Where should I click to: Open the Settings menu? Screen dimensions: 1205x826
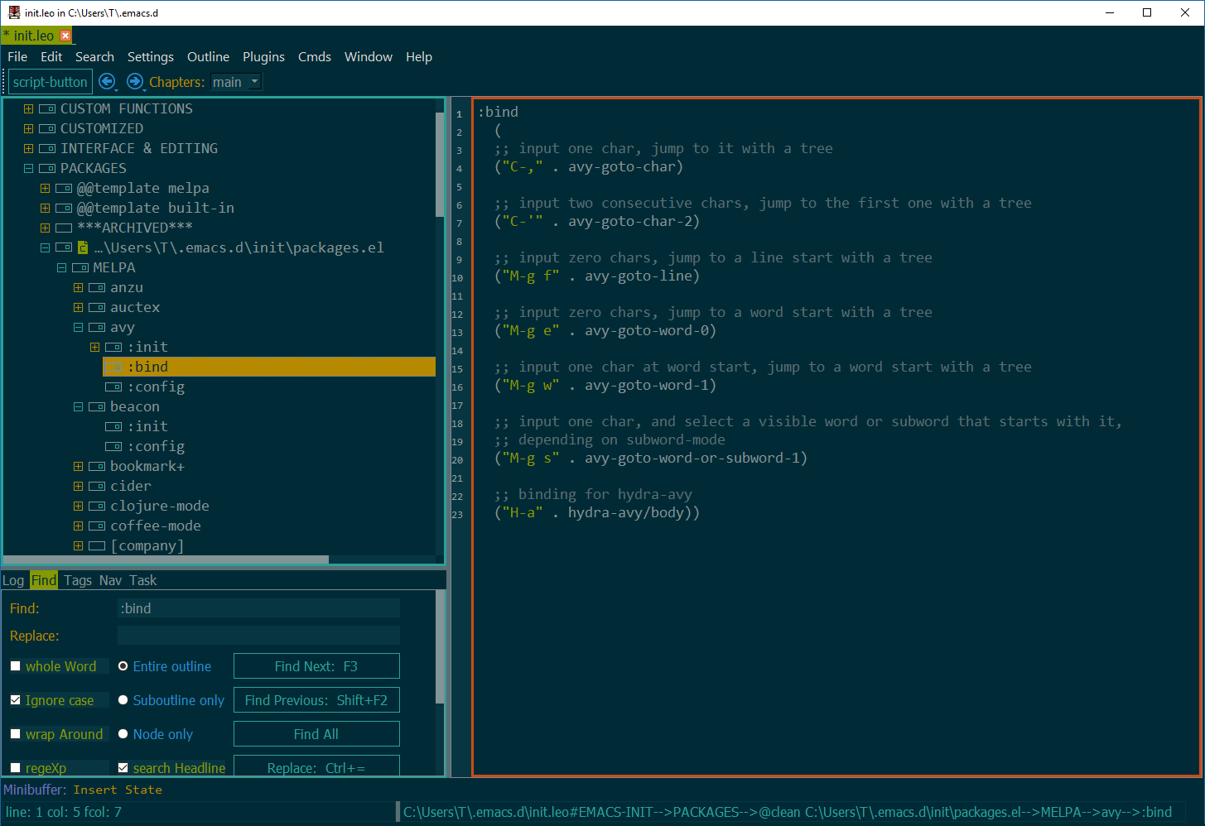pos(151,57)
